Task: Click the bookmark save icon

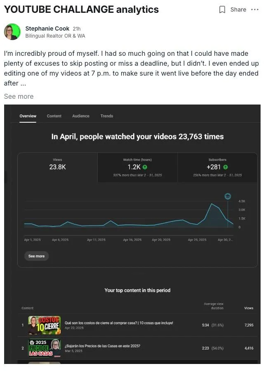Action: pos(222,10)
